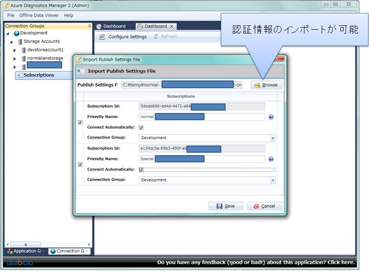
Task: Open the Help menu
Action: [x=68, y=15]
